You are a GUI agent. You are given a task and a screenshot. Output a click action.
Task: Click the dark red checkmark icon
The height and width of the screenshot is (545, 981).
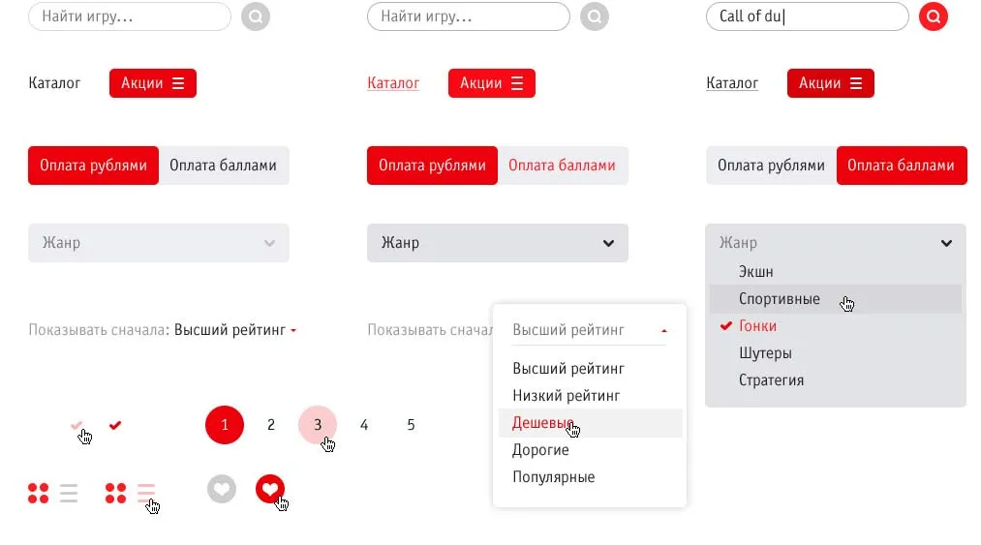coord(115,426)
